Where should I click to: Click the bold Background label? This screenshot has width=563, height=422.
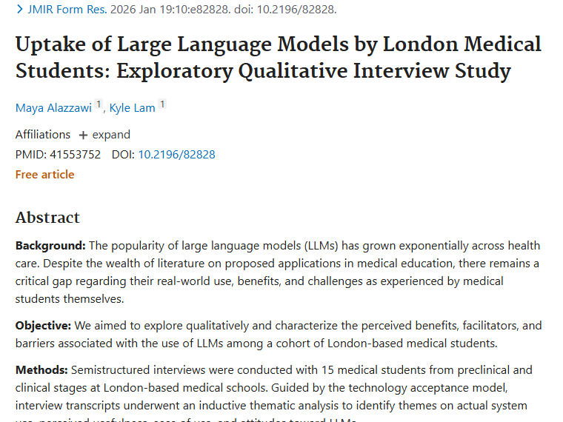50,246
